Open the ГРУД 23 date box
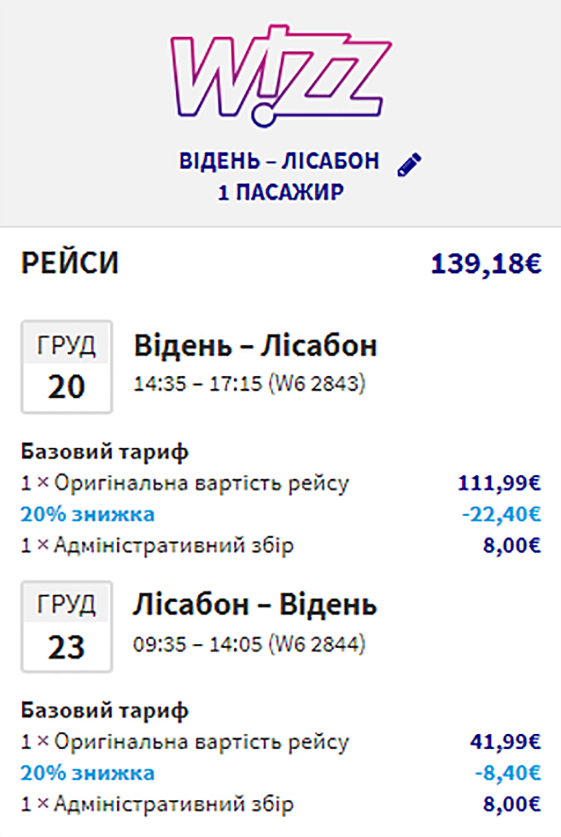The width and height of the screenshot is (561, 837). [67, 626]
